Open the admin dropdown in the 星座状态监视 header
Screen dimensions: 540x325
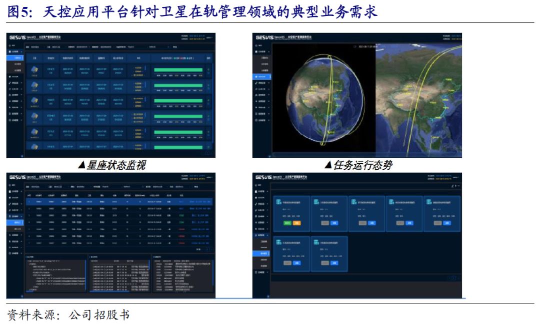tap(209, 37)
